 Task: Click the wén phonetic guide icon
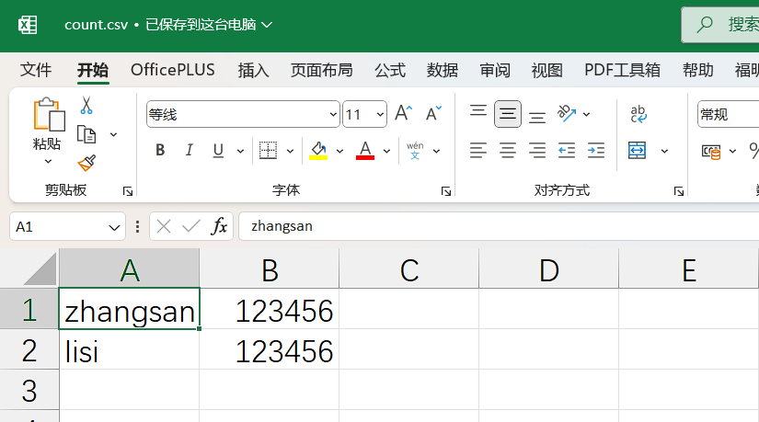click(415, 151)
